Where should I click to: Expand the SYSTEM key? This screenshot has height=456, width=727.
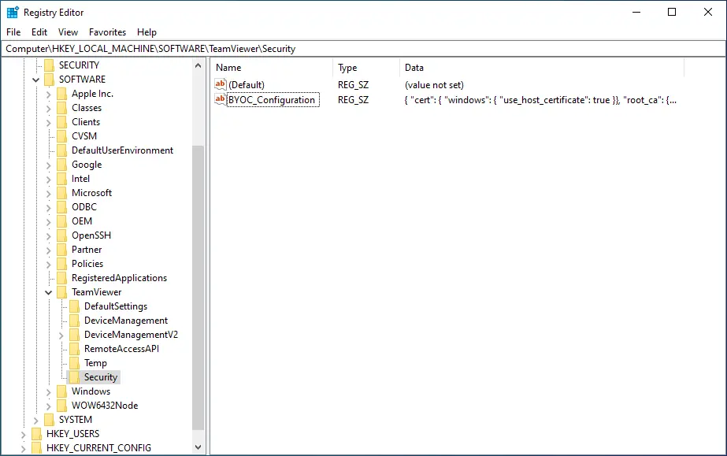35,421
